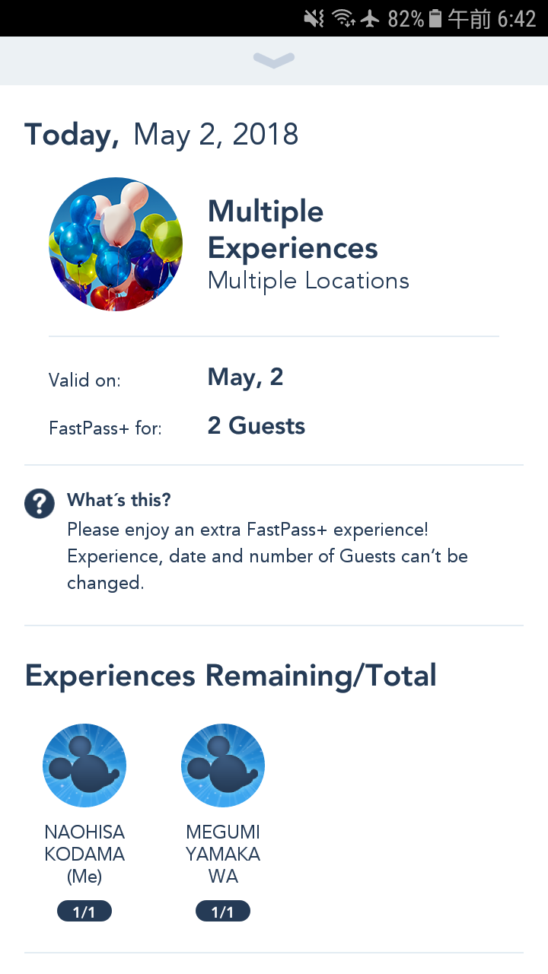Screen dimensions: 548x974
Task: Tap the battery icon in status bar
Action: 435,18
